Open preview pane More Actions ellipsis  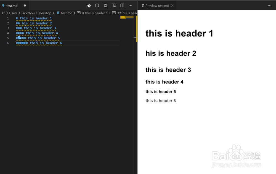pos(269,6)
